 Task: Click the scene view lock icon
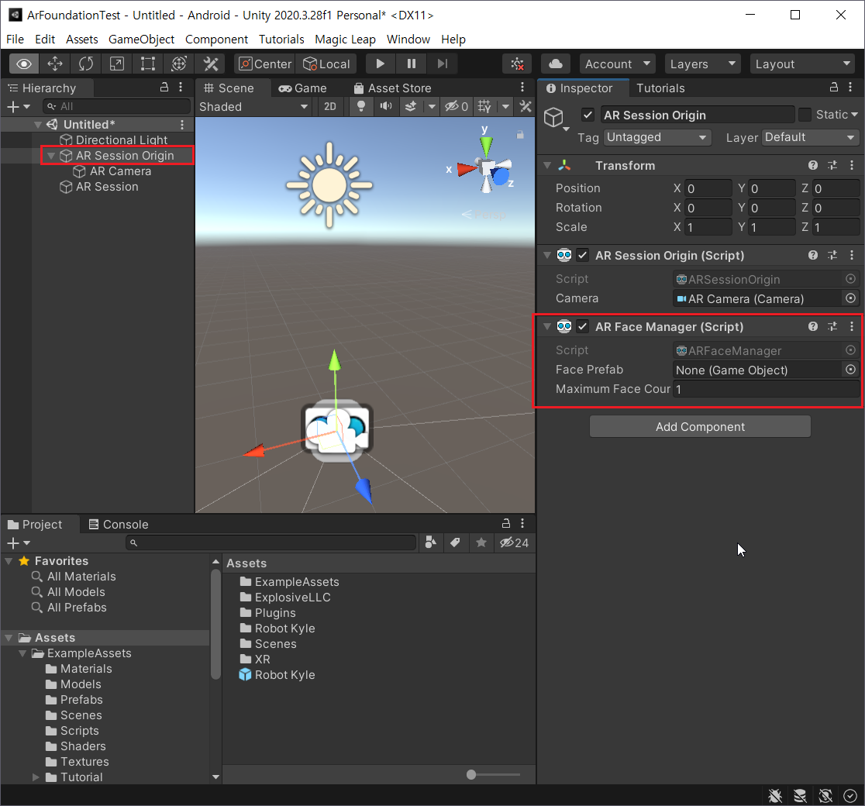tap(519, 135)
